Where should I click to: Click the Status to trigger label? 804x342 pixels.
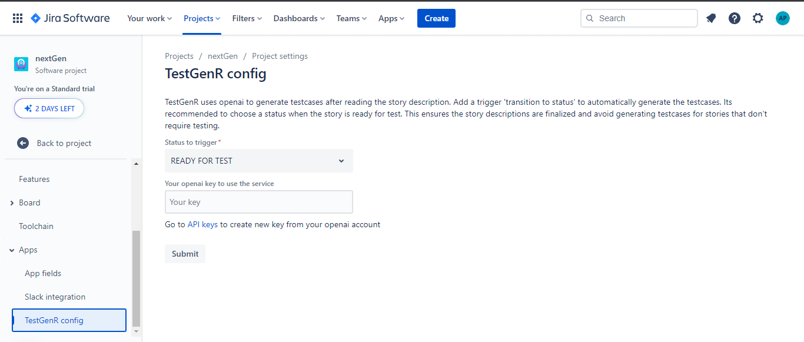191,142
